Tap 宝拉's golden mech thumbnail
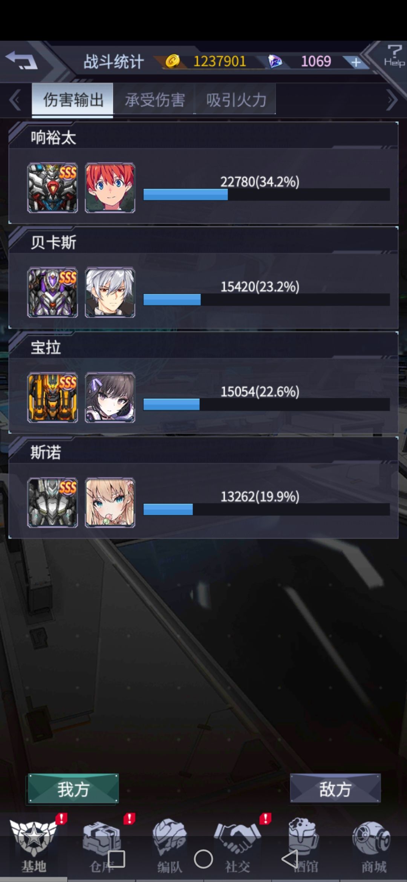Viewport: 407px width, 882px height. tap(52, 397)
